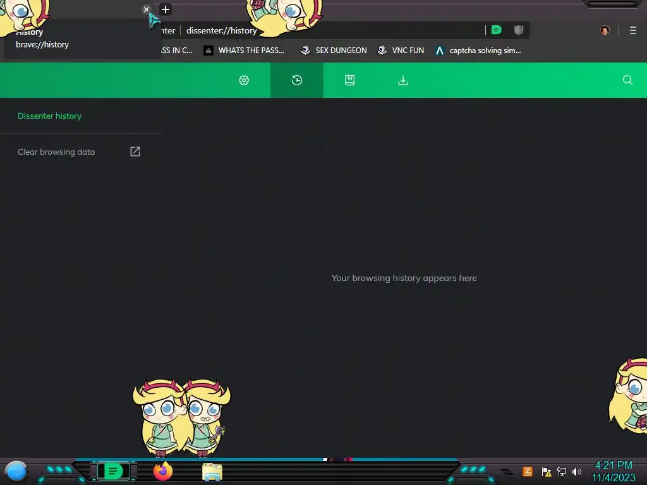Switch to the Downloads tab

pos(403,80)
